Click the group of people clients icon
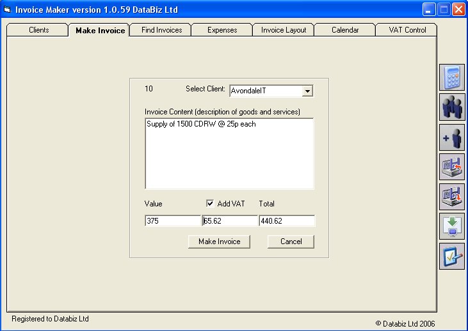The width and height of the screenshot is (468, 331). pos(451,107)
